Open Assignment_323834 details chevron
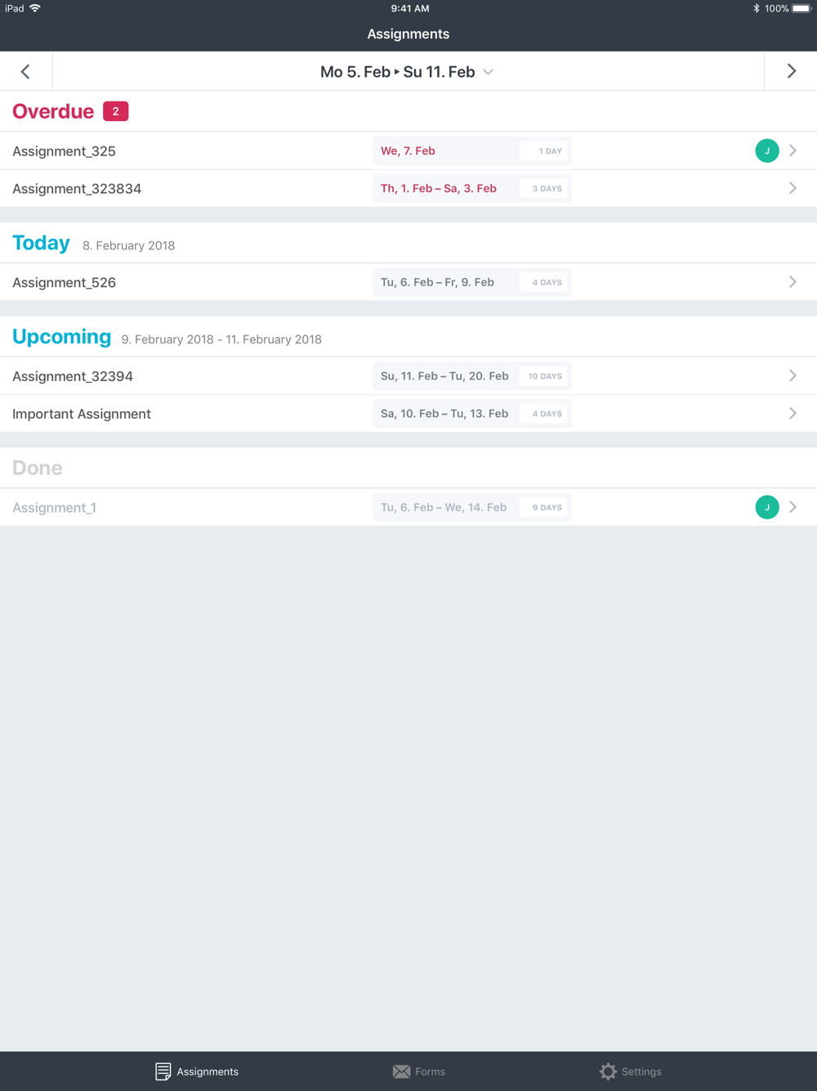Viewport: 817px width, 1091px height. point(792,188)
